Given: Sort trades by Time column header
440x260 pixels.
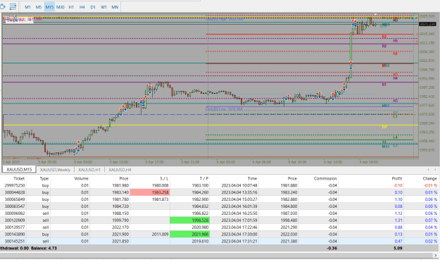Looking at the screenshot, I should click(252, 178).
